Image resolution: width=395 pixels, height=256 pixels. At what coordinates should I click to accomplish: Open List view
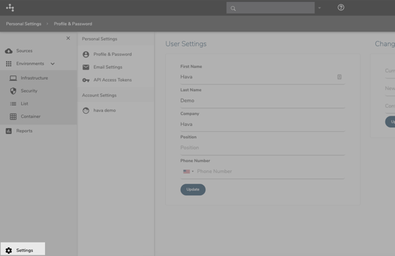pyautogui.click(x=25, y=103)
